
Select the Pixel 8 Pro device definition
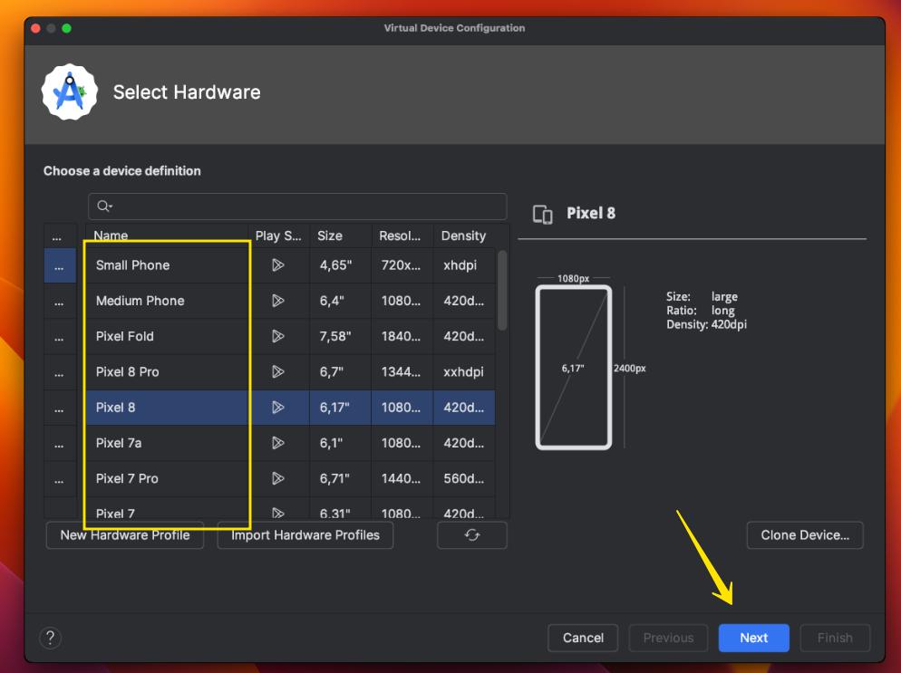[x=290, y=372]
